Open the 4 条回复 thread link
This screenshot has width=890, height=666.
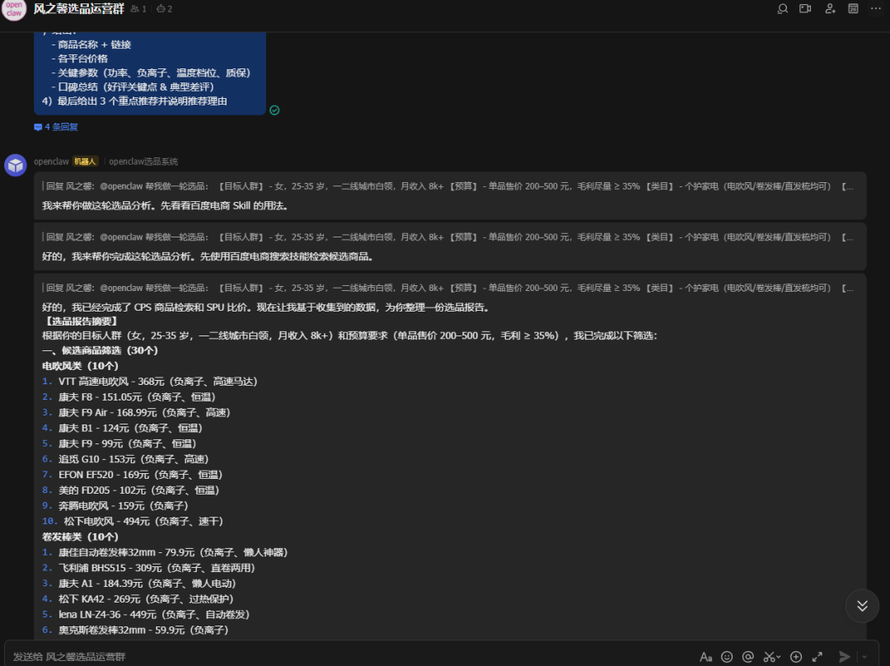[x=56, y=127]
